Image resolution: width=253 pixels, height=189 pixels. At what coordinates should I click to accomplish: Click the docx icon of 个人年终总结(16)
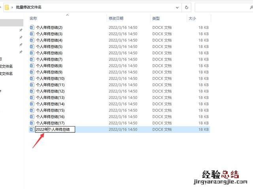tap(32, 117)
